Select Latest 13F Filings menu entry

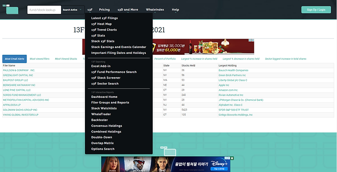104,18
